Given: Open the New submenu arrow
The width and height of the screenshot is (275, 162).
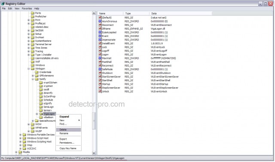Looking at the screenshot, I should tap(79, 120).
